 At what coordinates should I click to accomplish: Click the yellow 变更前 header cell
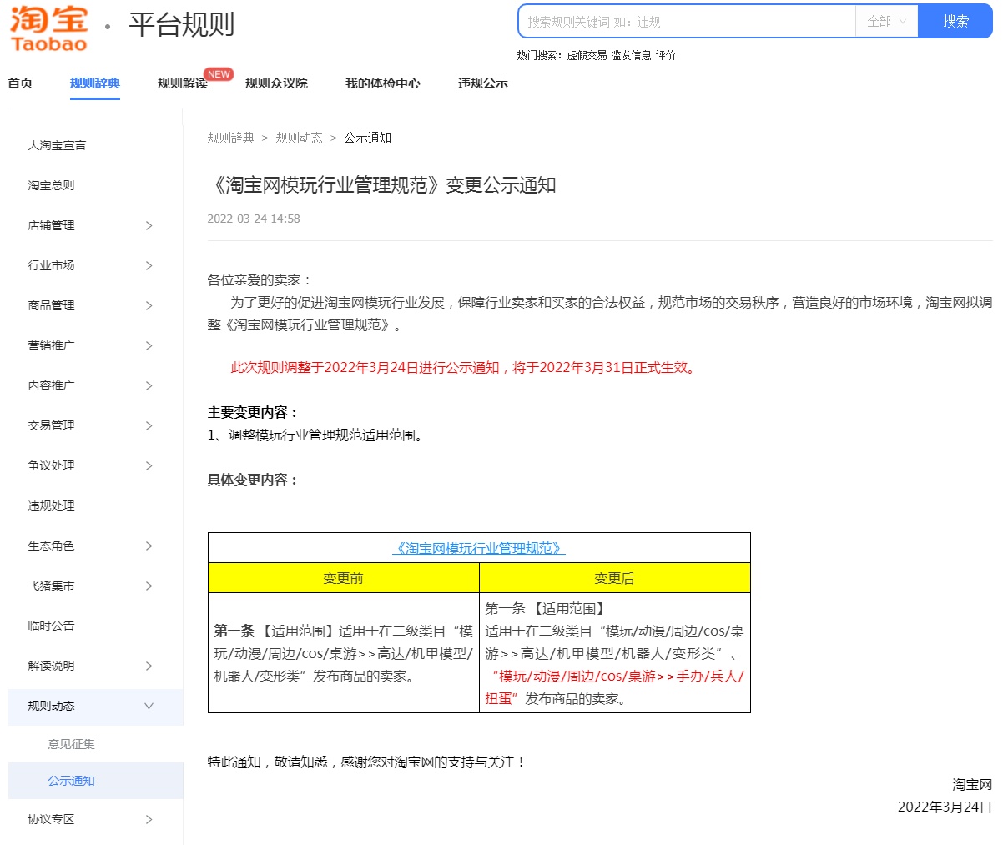[x=344, y=578]
